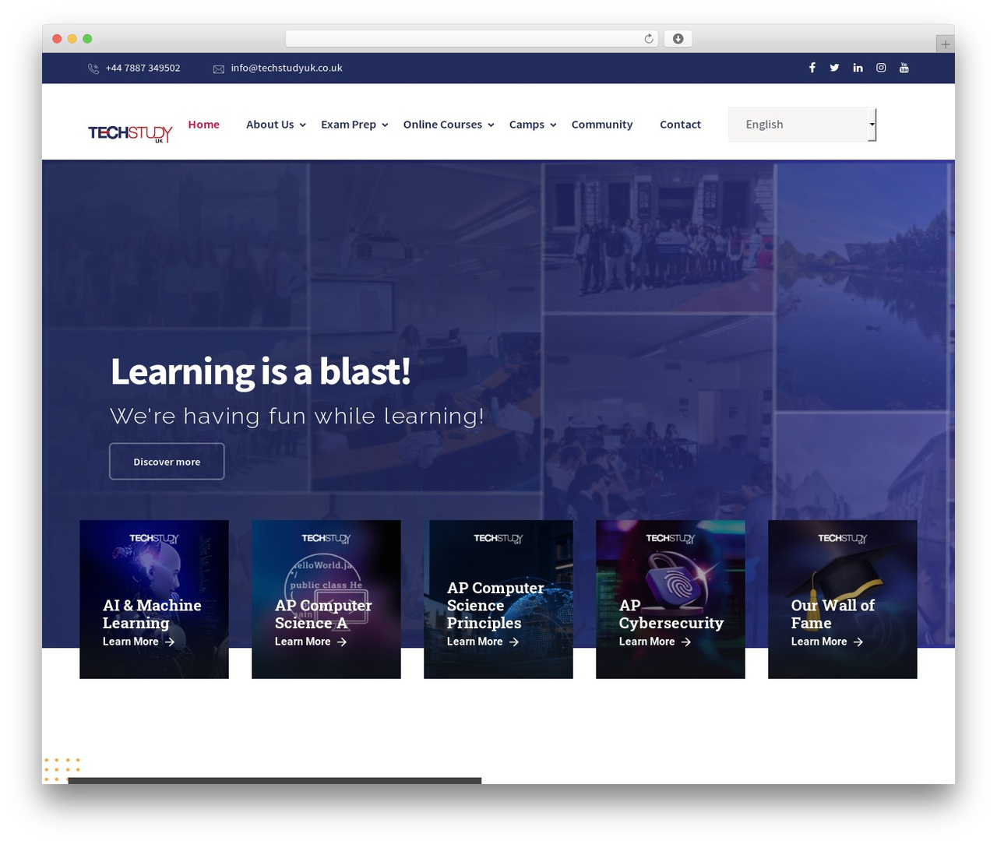The width and height of the screenshot is (997, 844).
Task: Go to the Home menu item
Action: (204, 125)
